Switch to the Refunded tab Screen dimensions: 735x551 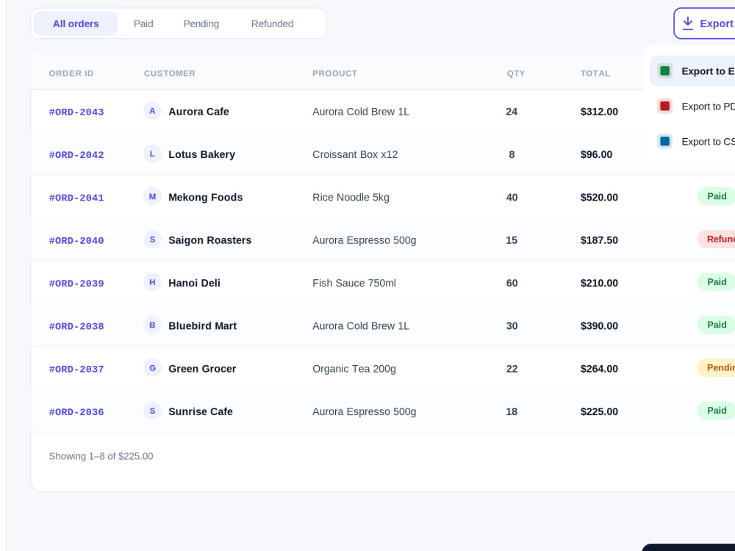273,24
